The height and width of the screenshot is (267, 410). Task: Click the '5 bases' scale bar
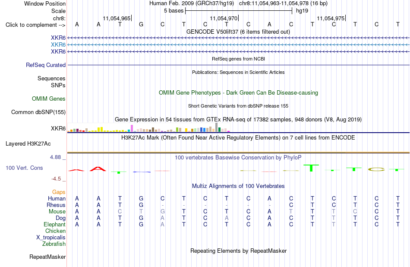pyautogui.click(x=239, y=11)
